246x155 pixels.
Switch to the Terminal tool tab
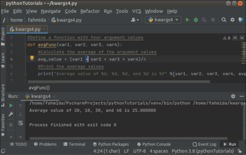click(x=74, y=144)
